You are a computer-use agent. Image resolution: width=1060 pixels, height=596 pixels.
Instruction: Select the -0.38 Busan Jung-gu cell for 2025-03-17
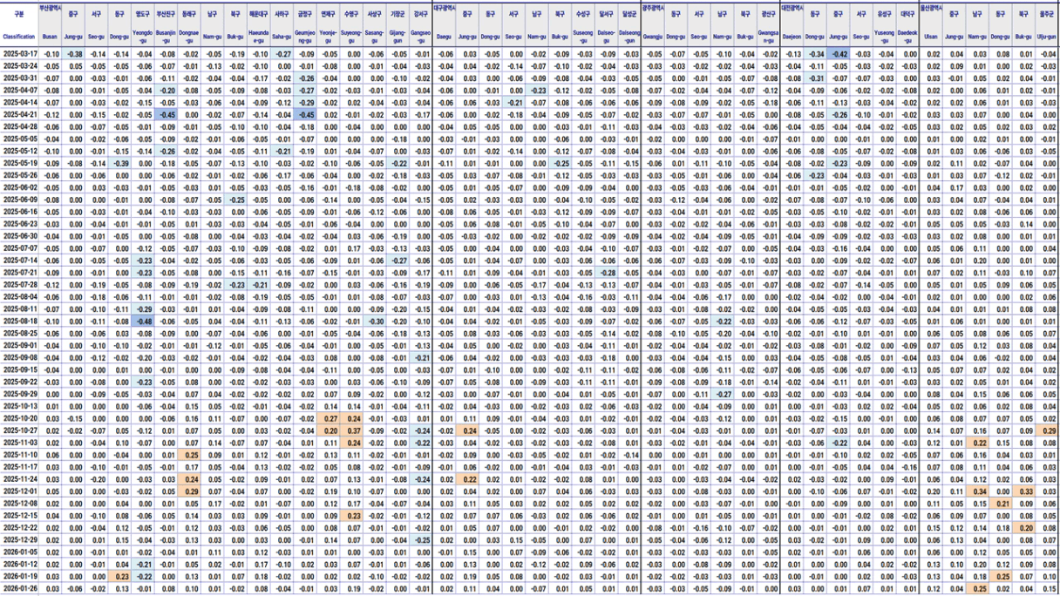point(75,54)
